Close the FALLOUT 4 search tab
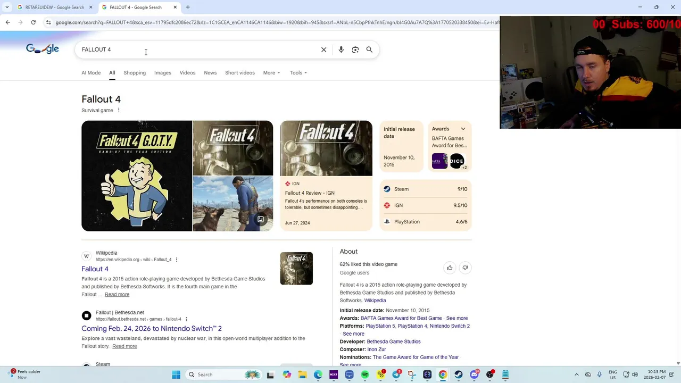The image size is (681, 383). tap(175, 7)
